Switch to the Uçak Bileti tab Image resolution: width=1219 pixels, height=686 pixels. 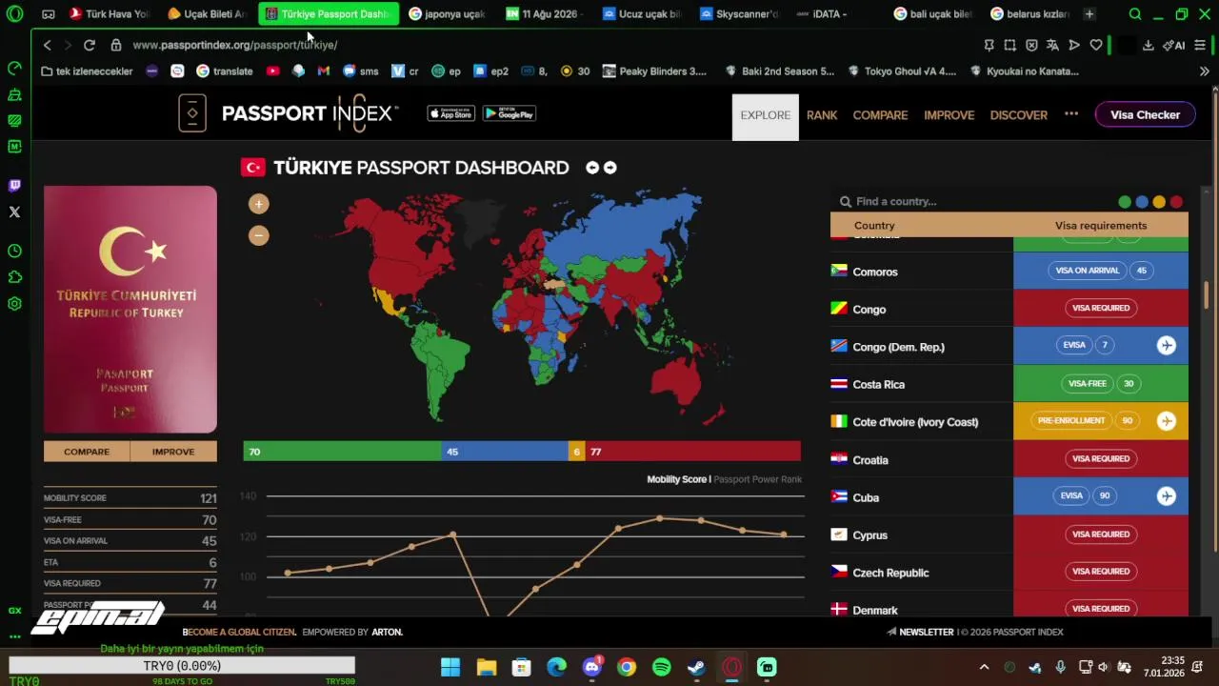tap(207, 14)
